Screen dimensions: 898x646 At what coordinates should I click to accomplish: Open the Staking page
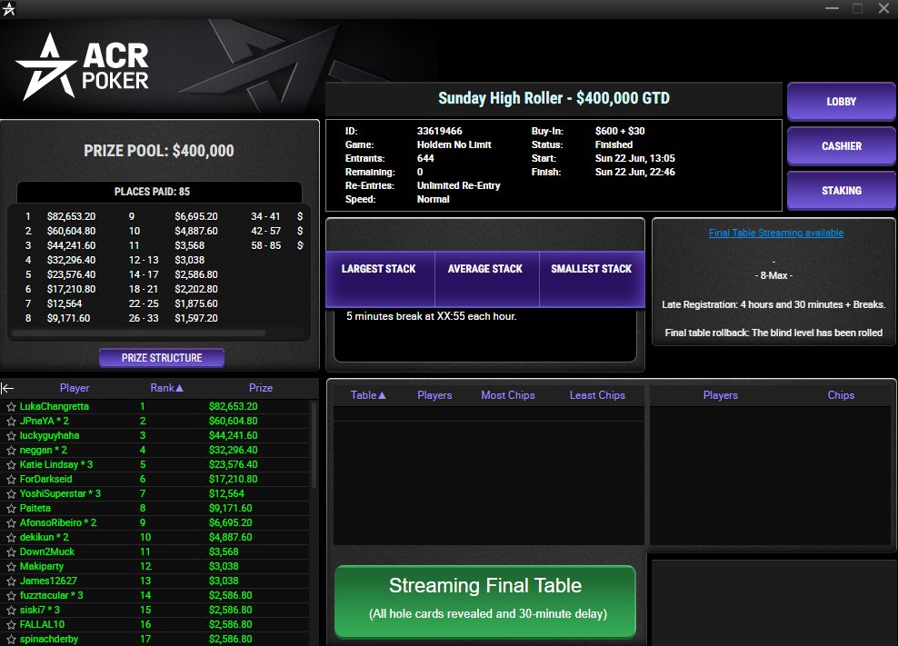click(x=841, y=191)
